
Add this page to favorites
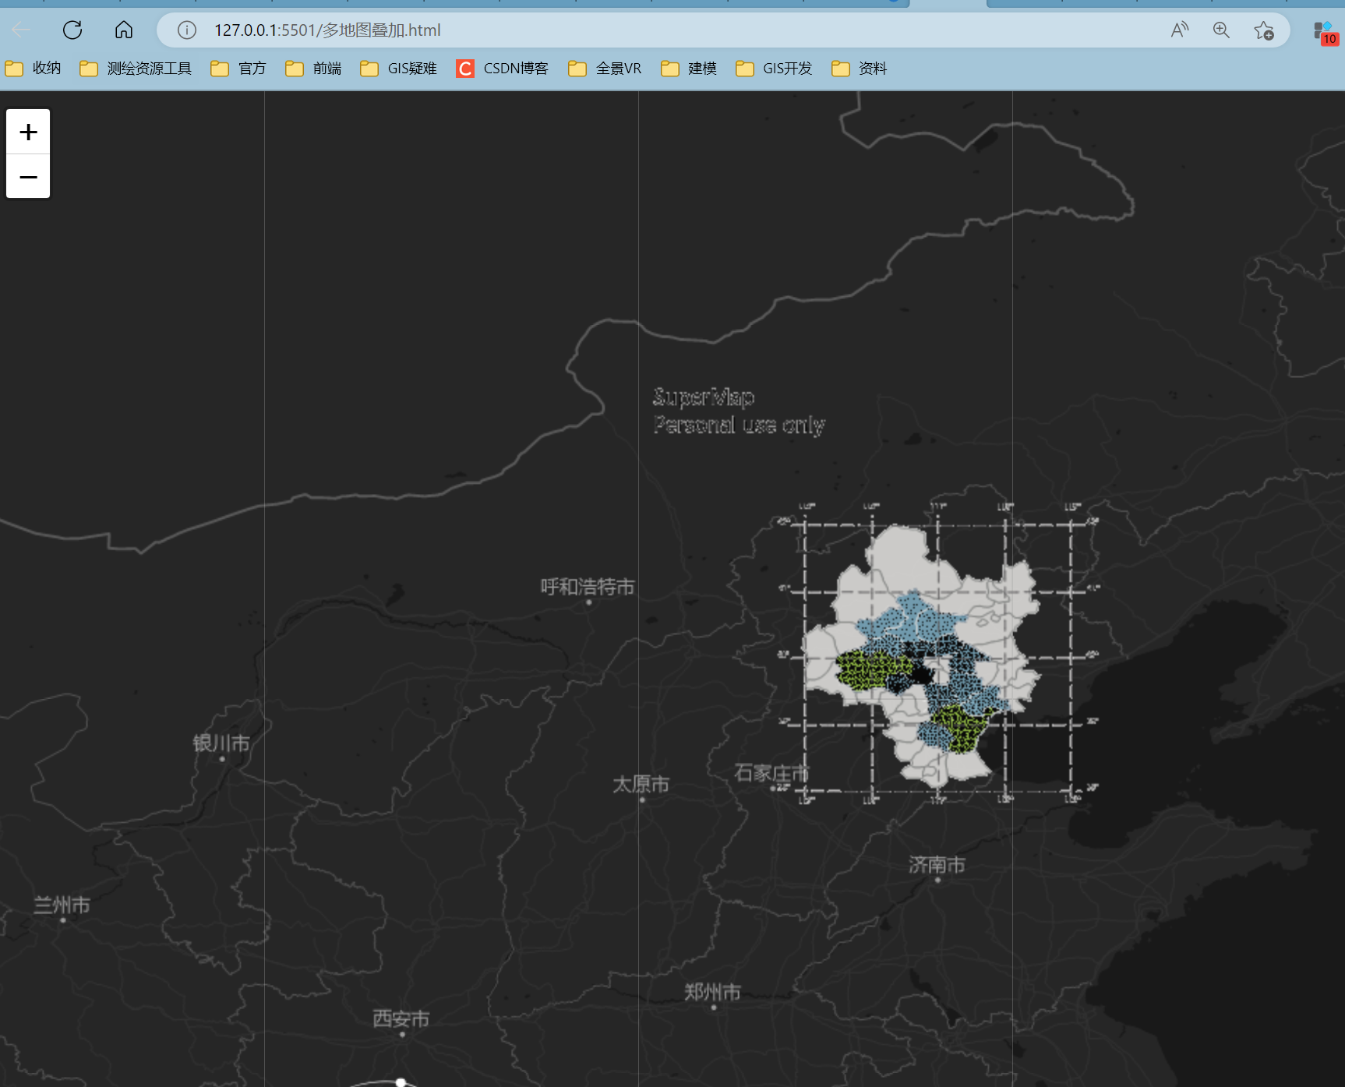tap(1263, 30)
